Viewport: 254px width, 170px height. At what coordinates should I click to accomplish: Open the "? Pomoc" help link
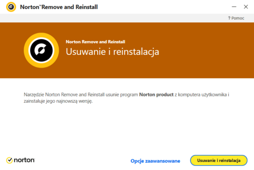coord(236,18)
